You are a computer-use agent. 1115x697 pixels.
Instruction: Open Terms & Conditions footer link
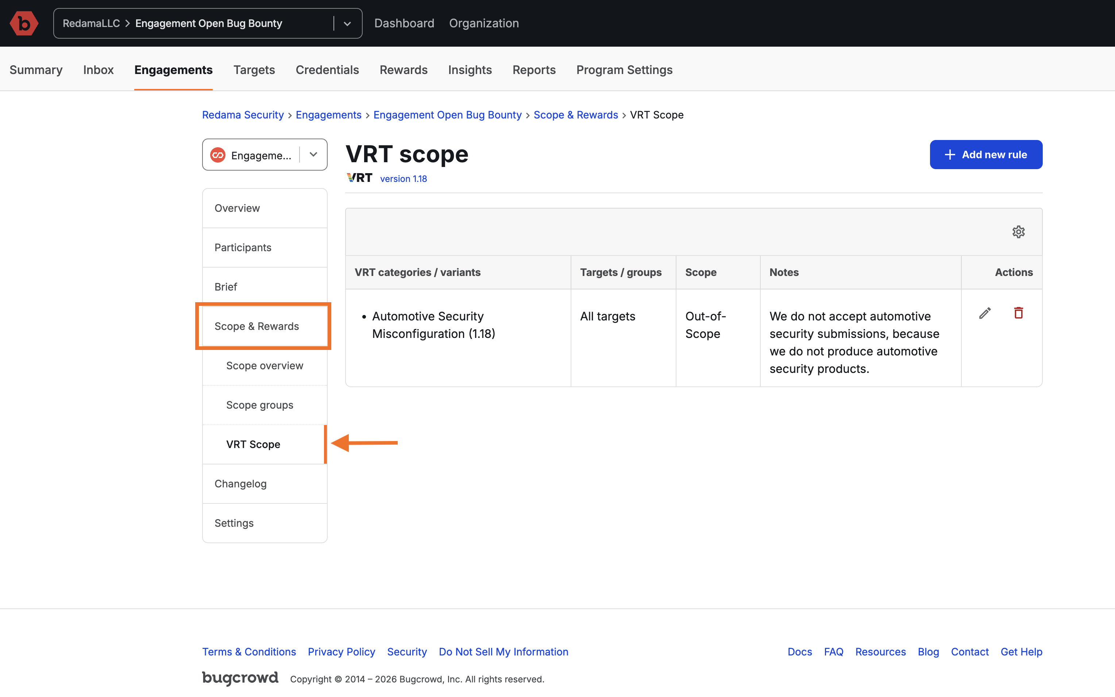(249, 652)
